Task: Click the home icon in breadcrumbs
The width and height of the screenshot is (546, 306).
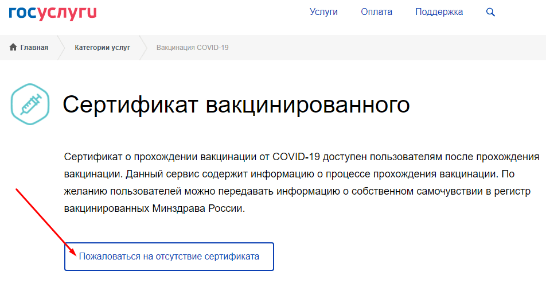Action: tap(13, 48)
